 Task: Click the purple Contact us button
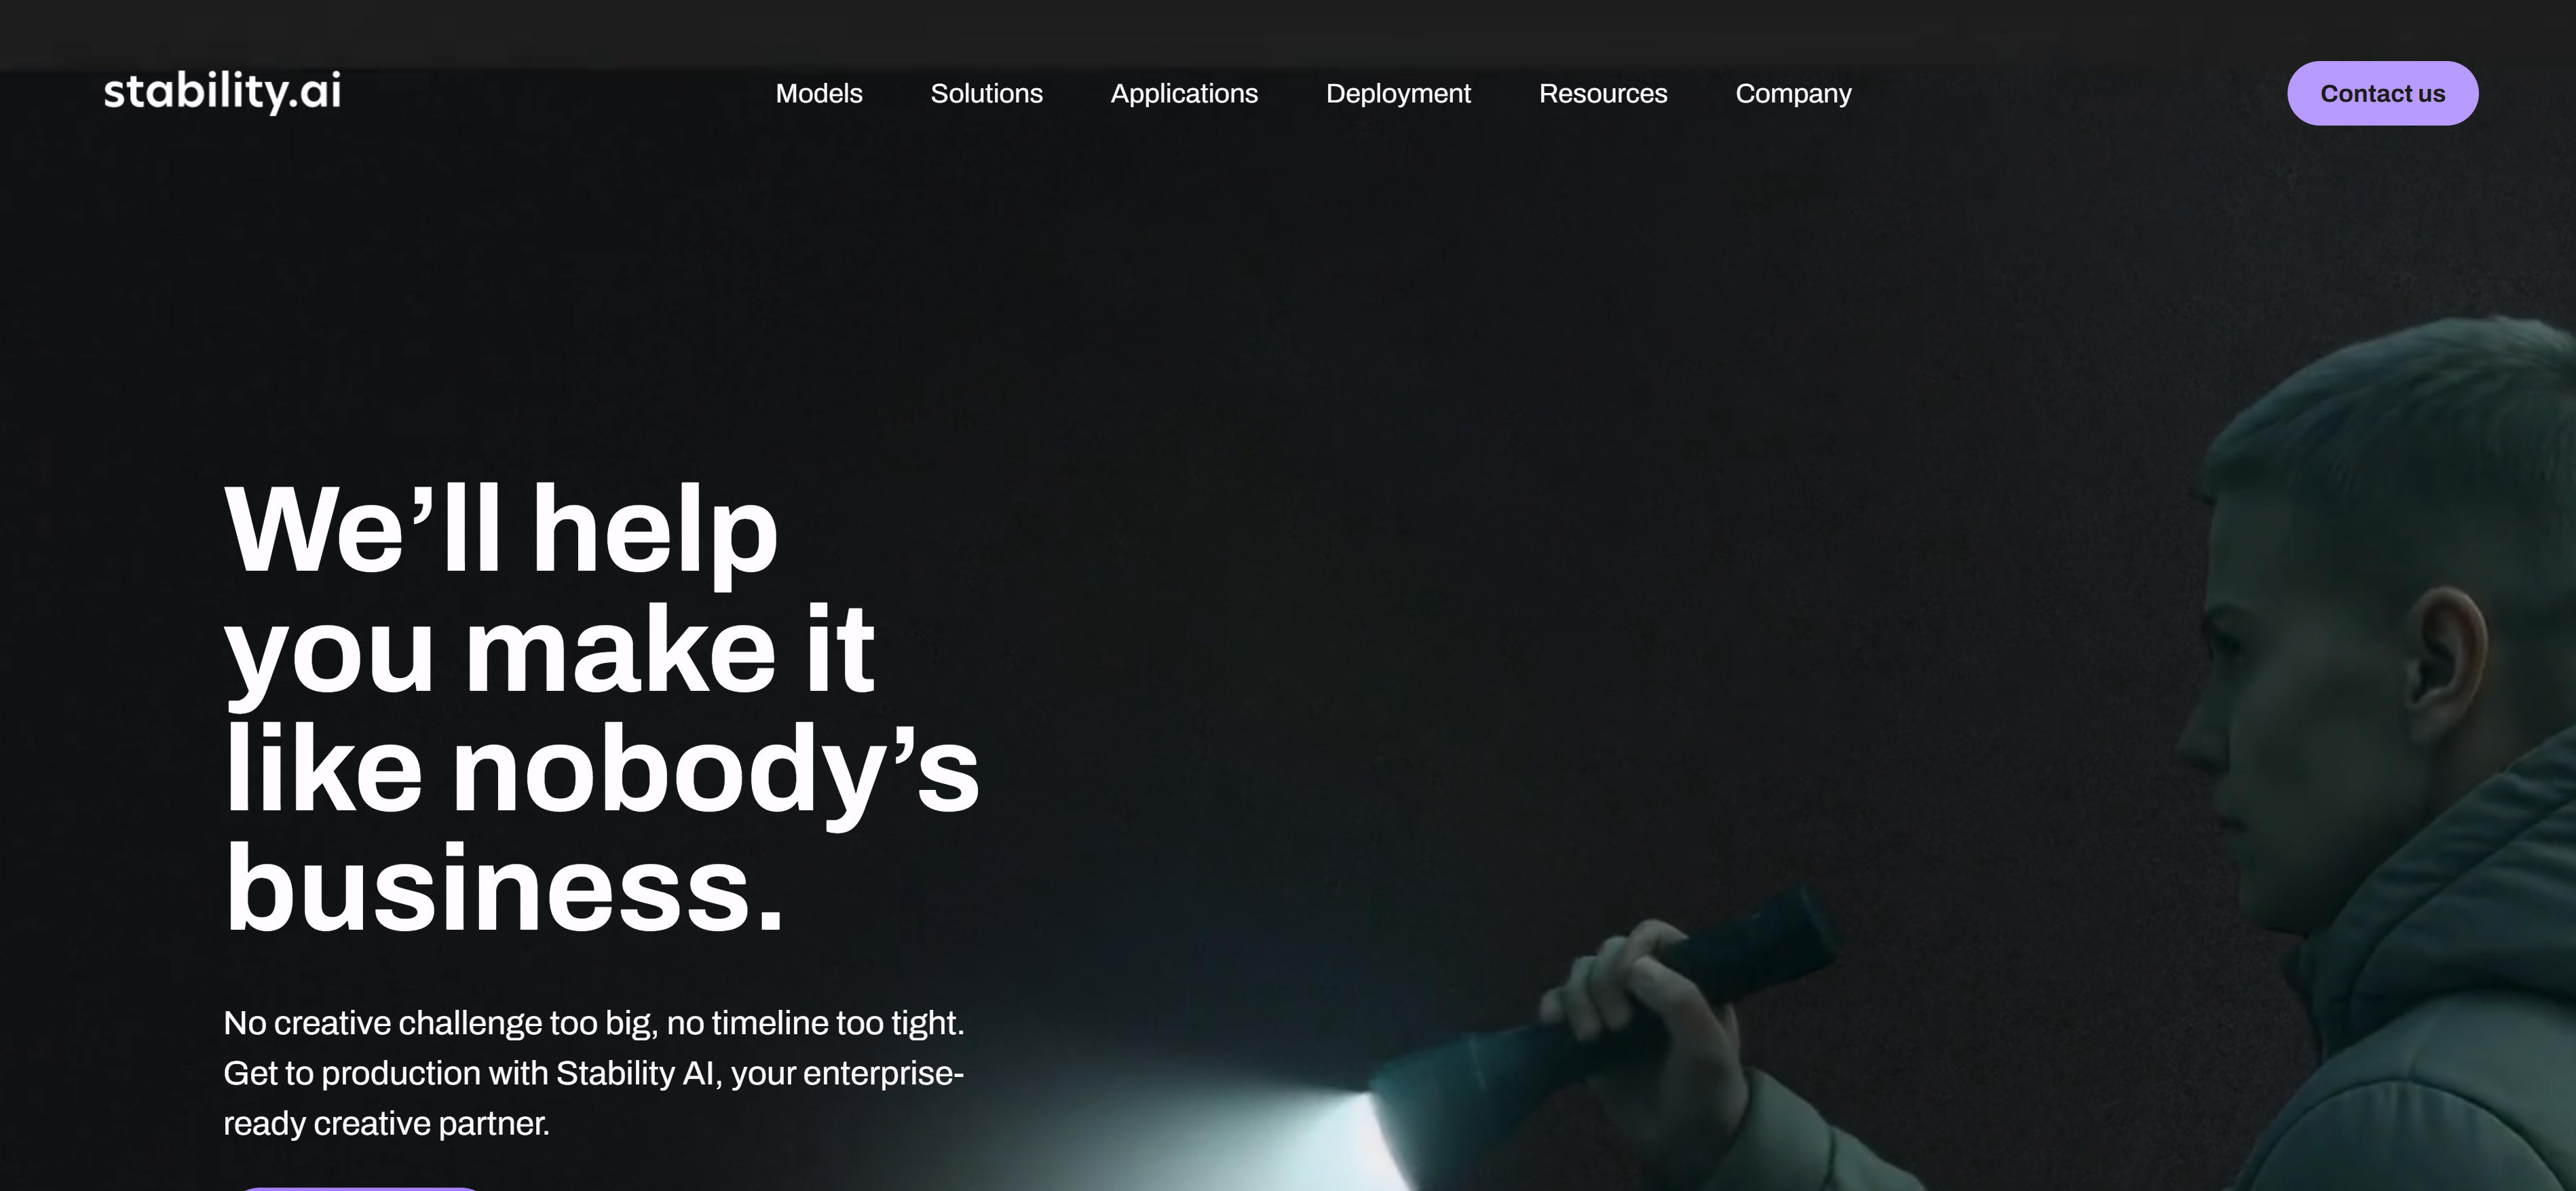coord(2382,93)
